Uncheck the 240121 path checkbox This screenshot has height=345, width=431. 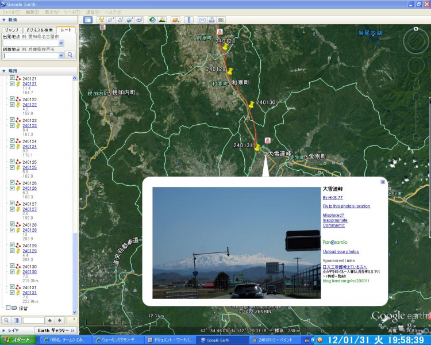tap(12, 78)
